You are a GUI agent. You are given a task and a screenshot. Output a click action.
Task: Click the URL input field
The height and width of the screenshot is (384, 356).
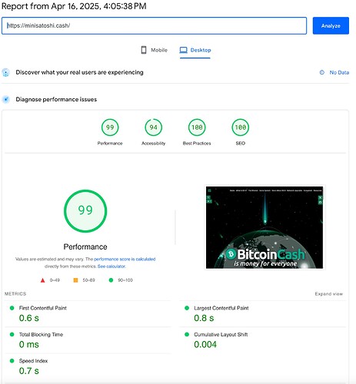coord(154,25)
